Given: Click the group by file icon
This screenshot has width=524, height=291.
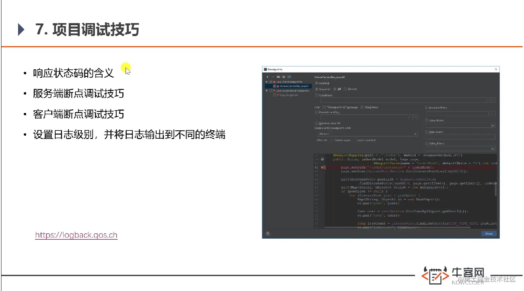Looking at the screenshot, I should [284, 77].
